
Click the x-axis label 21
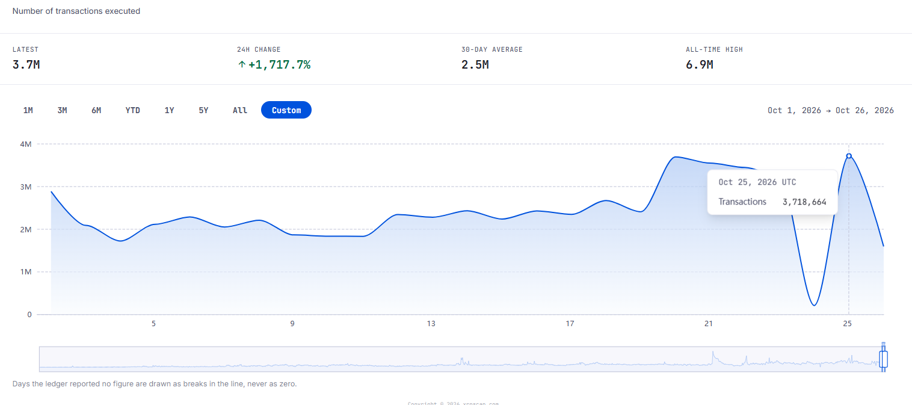coord(709,324)
